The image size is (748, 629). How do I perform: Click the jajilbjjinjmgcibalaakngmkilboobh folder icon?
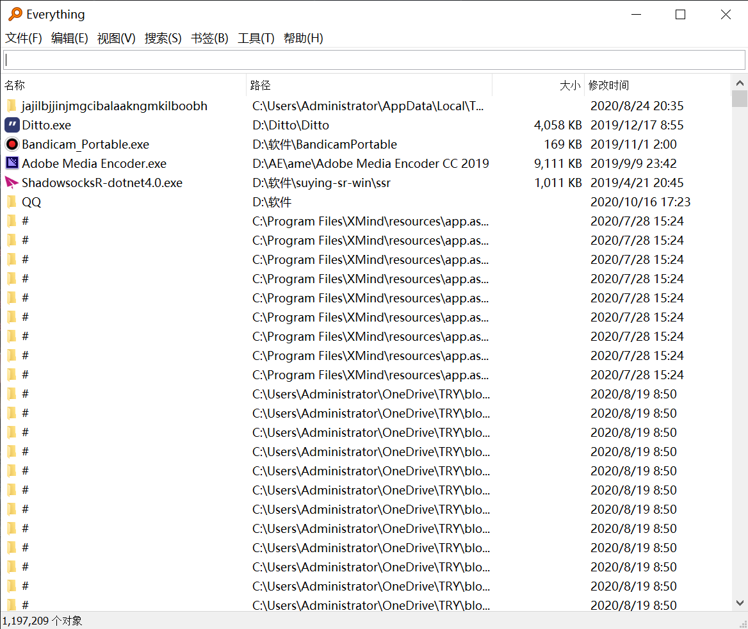pos(12,106)
